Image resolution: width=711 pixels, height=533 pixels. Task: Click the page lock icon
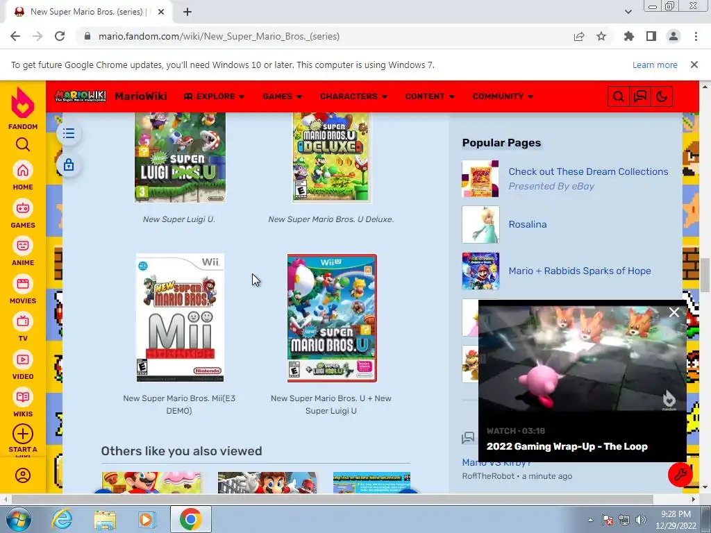[69, 164]
